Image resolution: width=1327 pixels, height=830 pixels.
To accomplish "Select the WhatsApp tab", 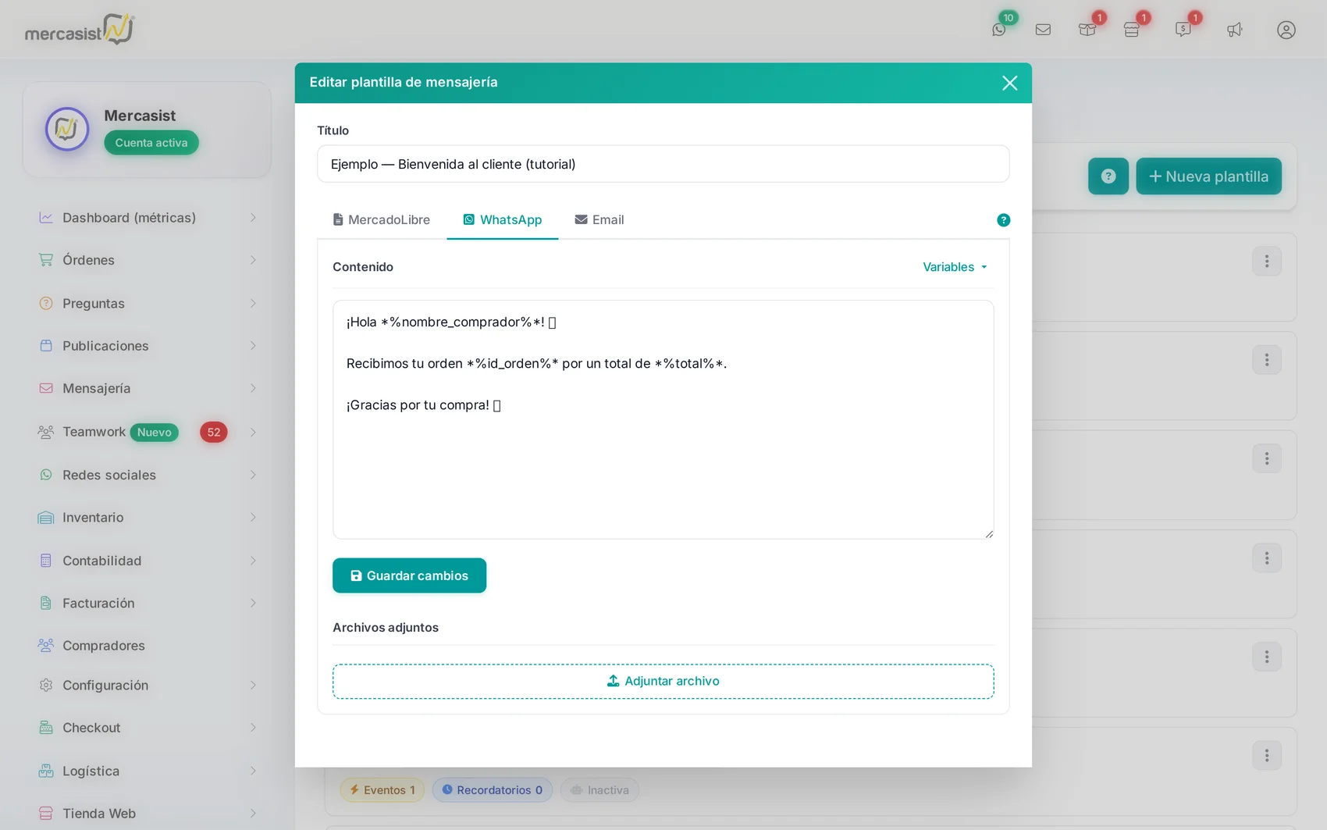I will pos(503,220).
